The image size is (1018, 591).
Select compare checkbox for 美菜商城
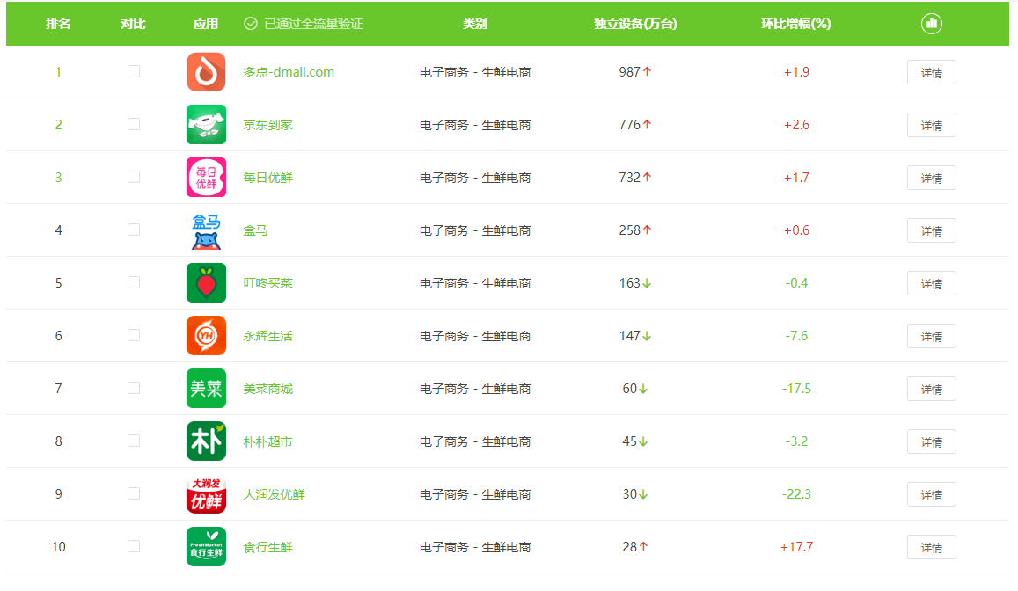(134, 388)
